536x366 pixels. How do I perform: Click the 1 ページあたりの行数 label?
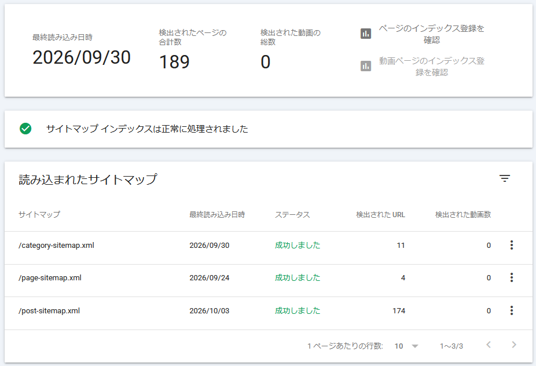pos(345,346)
